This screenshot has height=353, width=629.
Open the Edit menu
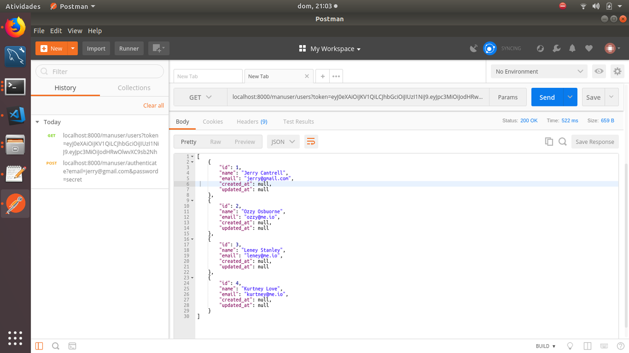click(56, 30)
